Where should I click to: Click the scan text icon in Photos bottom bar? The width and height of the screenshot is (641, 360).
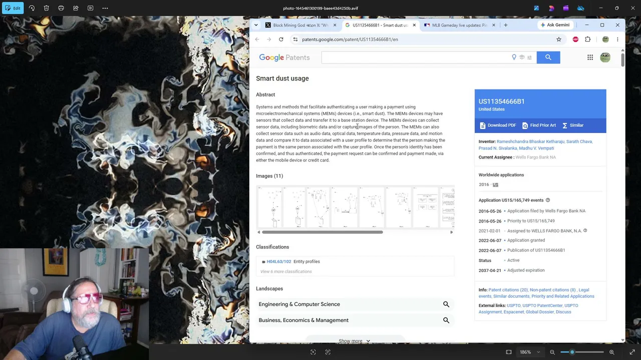click(x=328, y=352)
